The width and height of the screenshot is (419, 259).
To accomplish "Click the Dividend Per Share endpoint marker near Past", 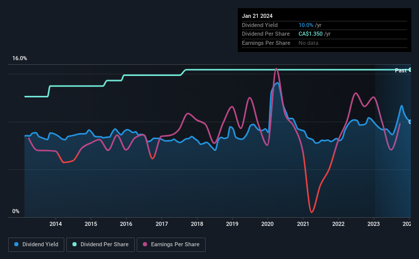I will point(410,70).
